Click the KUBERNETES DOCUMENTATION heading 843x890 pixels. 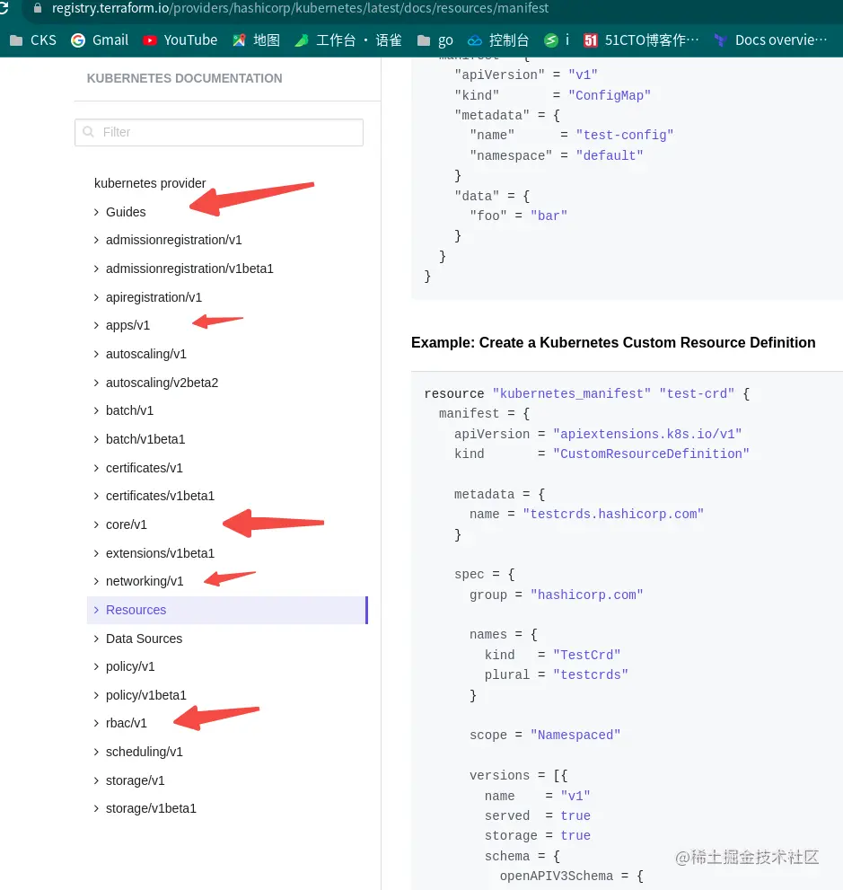pyautogui.click(x=184, y=78)
